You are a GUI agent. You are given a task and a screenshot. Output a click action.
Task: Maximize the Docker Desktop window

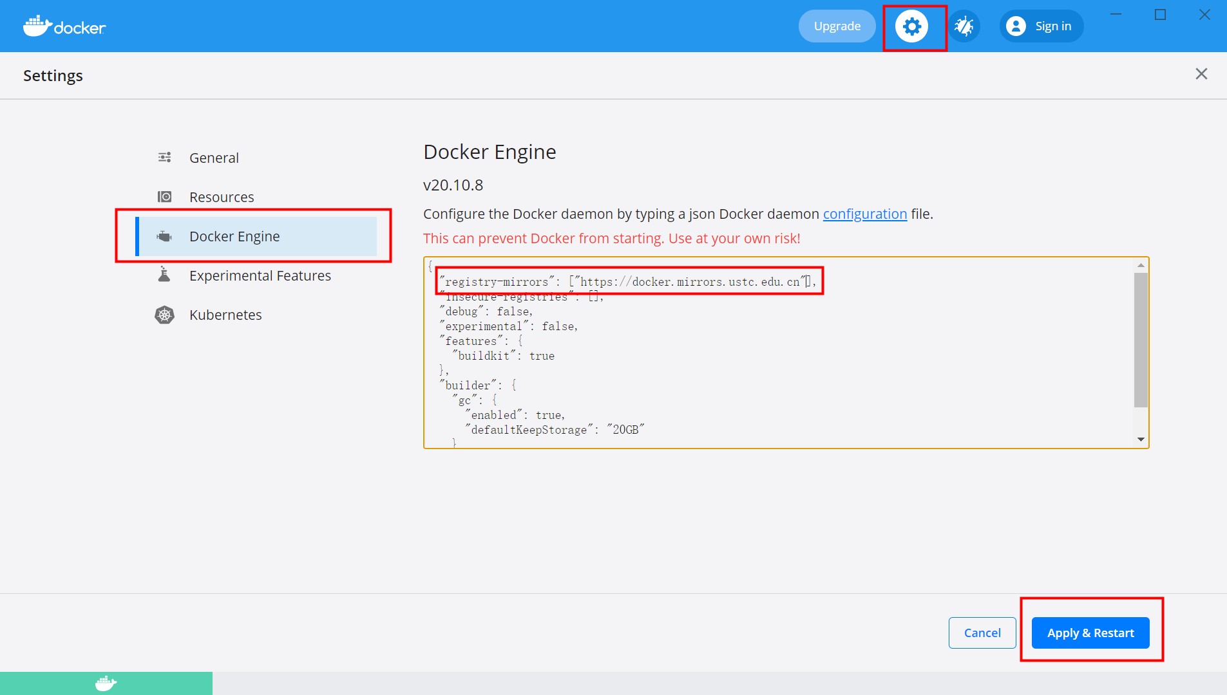1160,14
